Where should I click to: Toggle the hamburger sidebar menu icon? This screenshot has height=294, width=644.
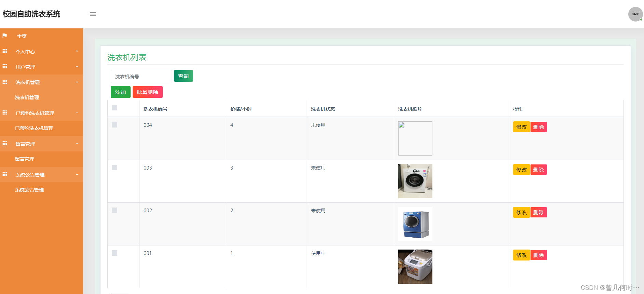93,14
